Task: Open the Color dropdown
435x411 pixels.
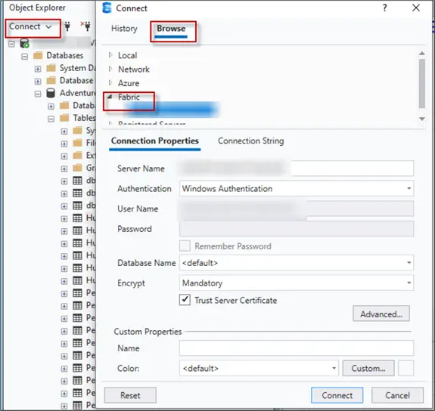Action: tap(334, 368)
